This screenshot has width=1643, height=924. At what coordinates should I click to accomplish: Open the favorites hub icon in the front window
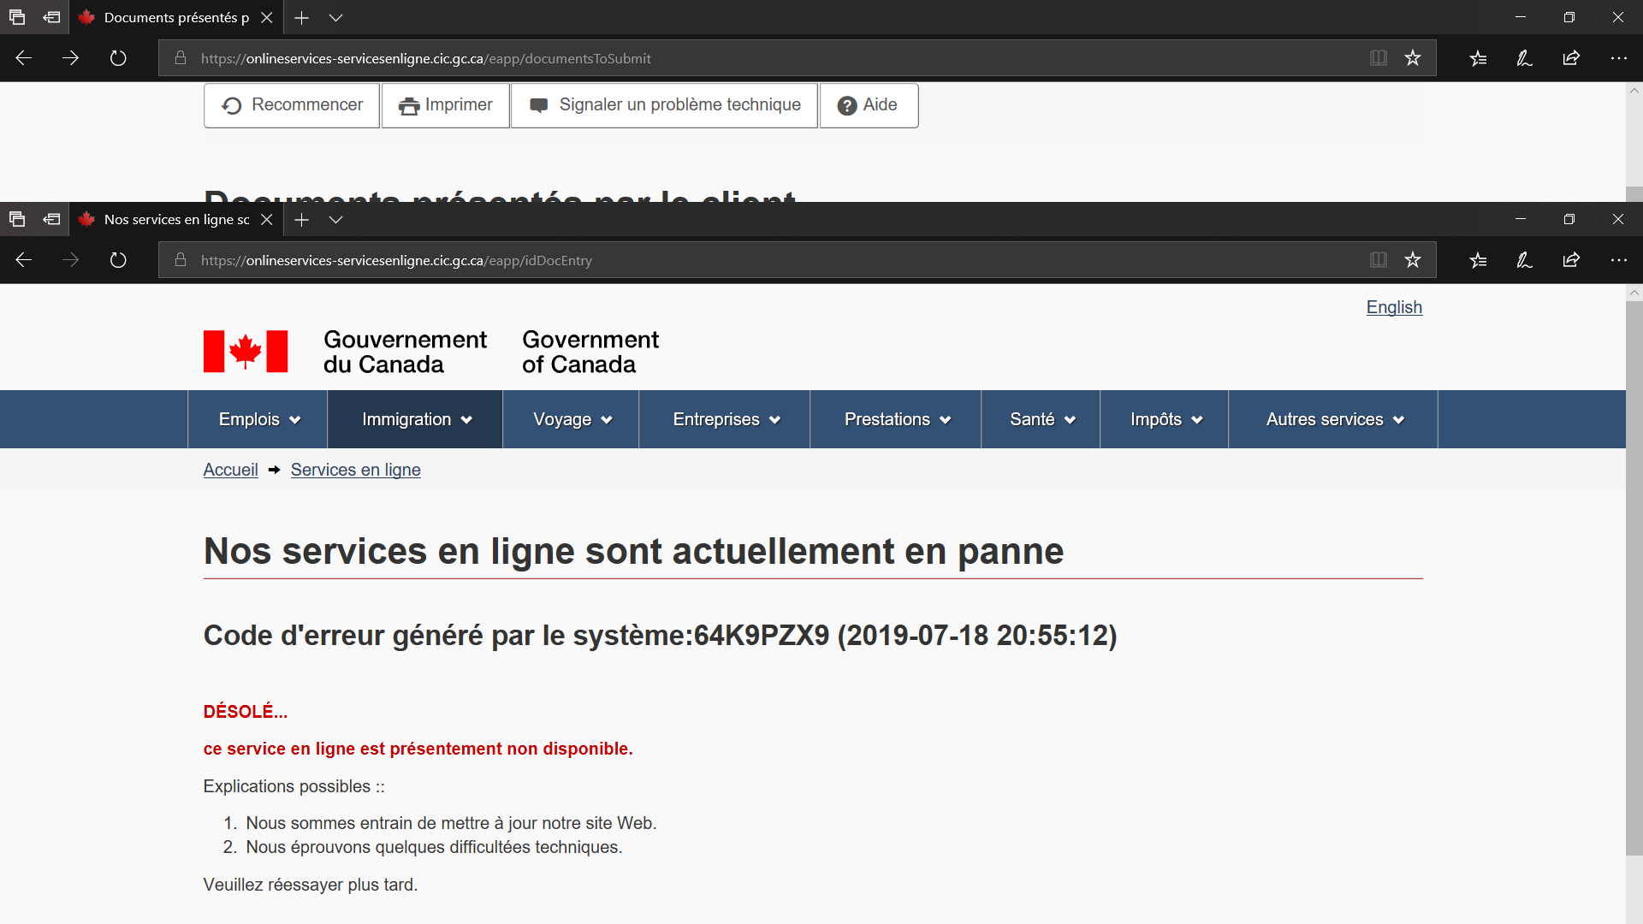[x=1478, y=260]
